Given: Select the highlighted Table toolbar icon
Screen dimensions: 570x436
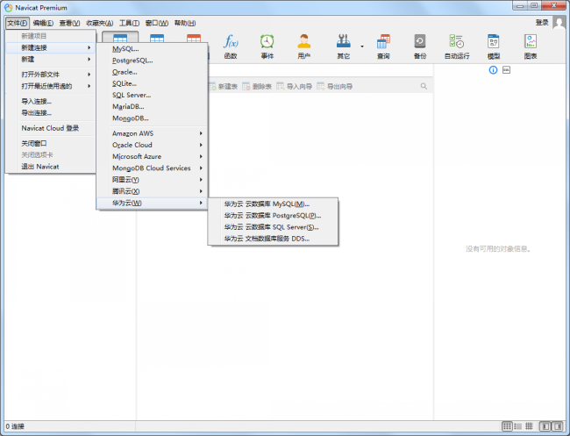Looking at the screenshot, I should (120, 37).
